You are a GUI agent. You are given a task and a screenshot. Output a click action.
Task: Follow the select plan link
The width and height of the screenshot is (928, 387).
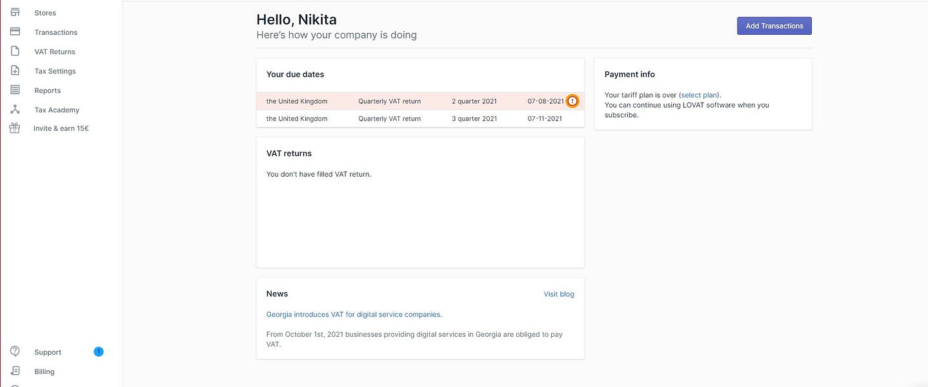tap(700, 95)
